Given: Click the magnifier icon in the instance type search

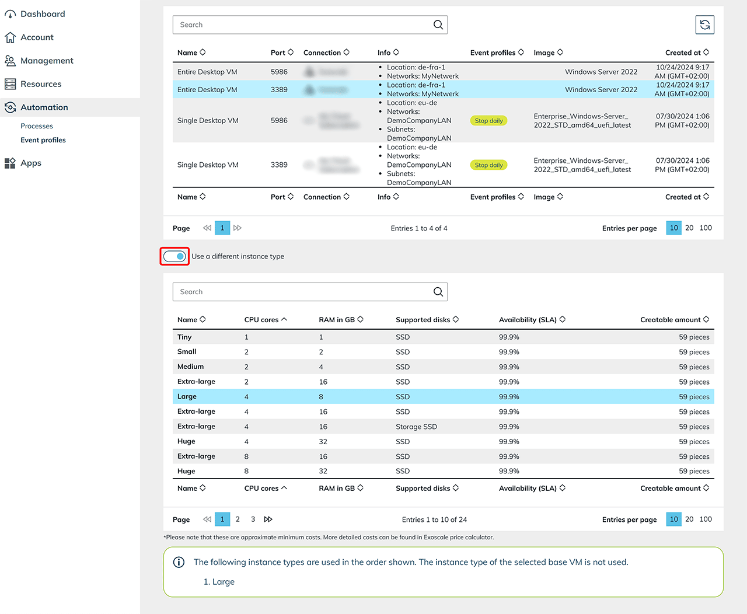Looking at the screenshot, I should click(438, 292).
